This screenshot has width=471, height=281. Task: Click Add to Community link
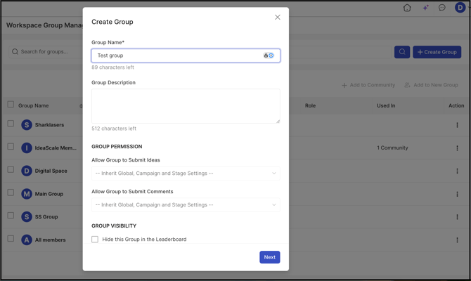pos(368,85)
